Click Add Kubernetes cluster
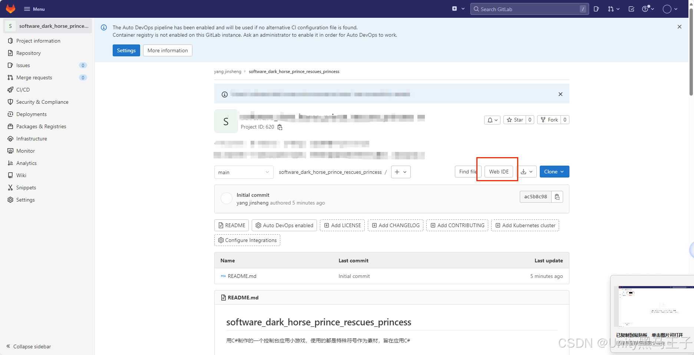 525,225
